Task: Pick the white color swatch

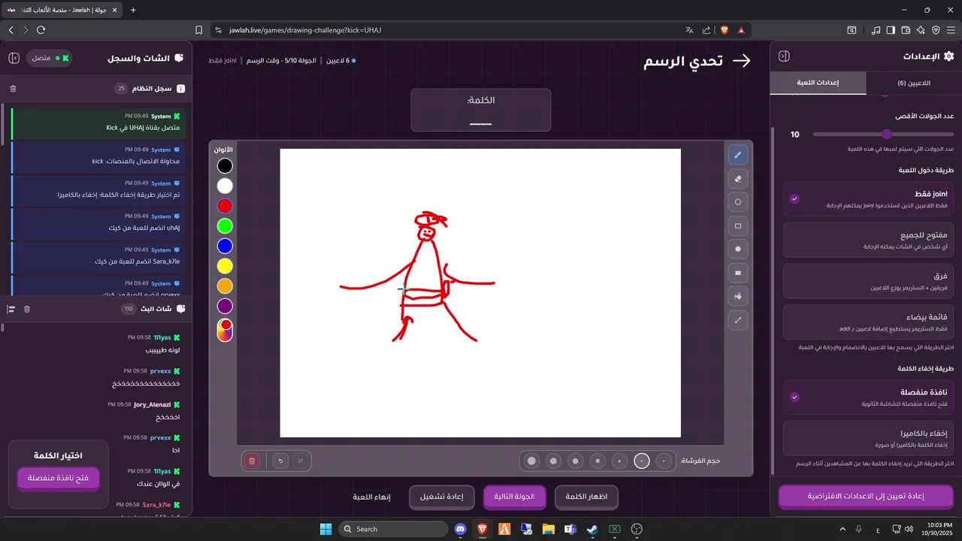Action: (225, 186)
